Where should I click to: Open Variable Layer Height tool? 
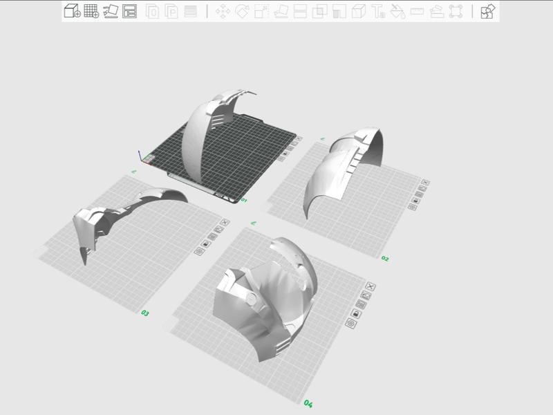191,11
